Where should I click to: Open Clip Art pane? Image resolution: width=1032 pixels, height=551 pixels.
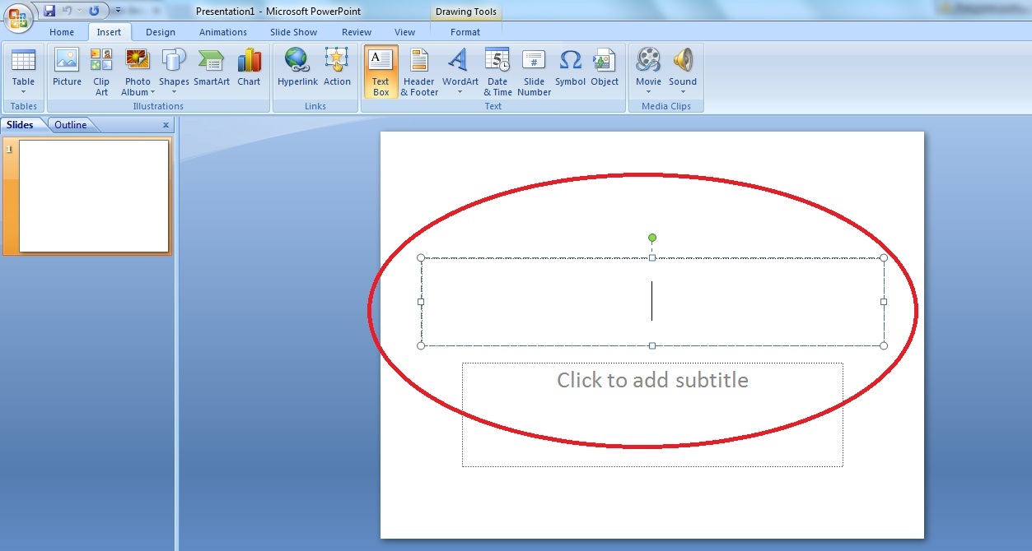pyautogui.click(x=101, y=72)
